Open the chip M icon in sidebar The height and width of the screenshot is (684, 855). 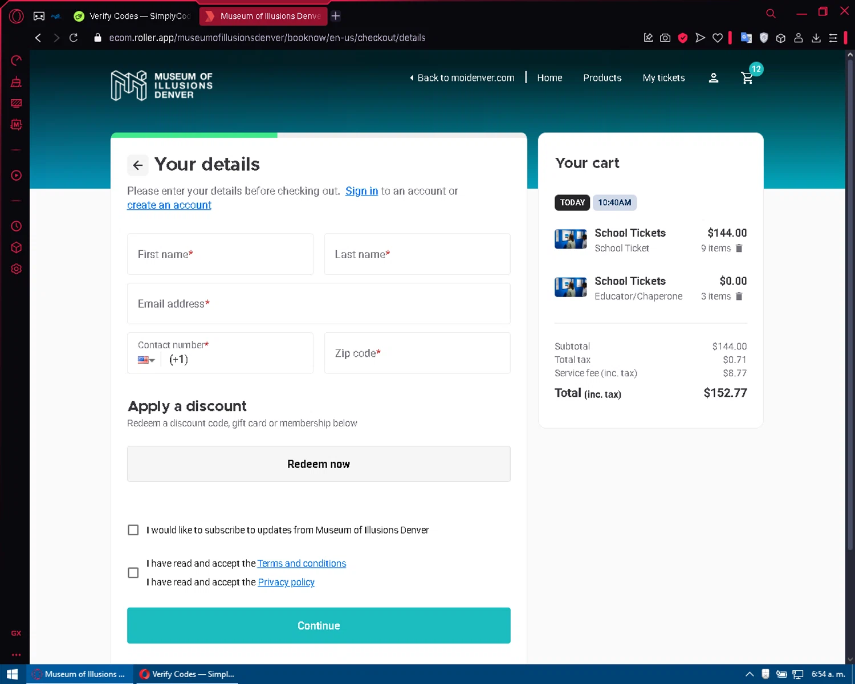16,124
